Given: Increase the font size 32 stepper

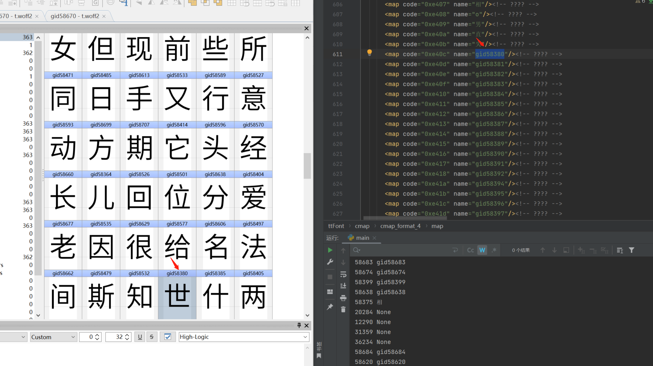Looking at the screenshot, I should [x=127, y=335].
